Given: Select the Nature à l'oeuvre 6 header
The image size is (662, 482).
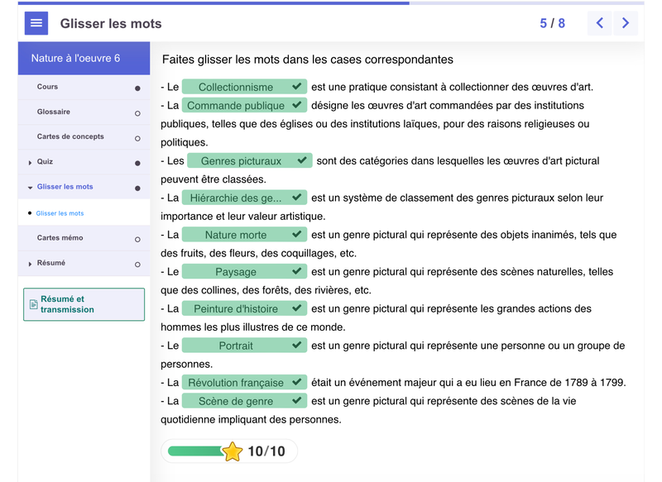Looking at the screenshot, I should pyautogui.click(x=75, y=59).
